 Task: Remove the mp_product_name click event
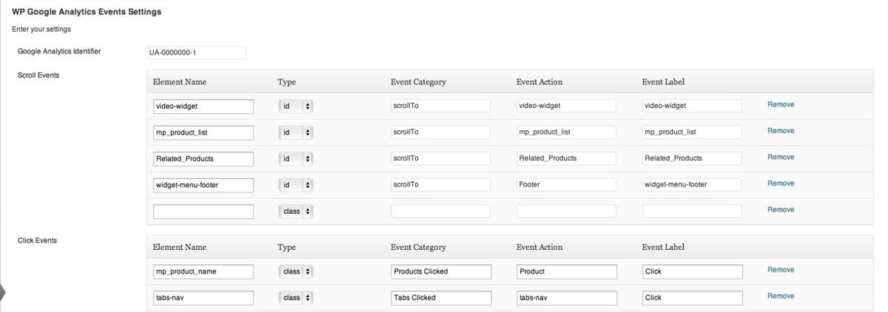coord(780,270)
